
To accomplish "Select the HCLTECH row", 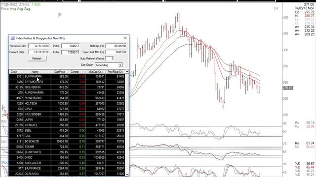I will pos(67,104).
